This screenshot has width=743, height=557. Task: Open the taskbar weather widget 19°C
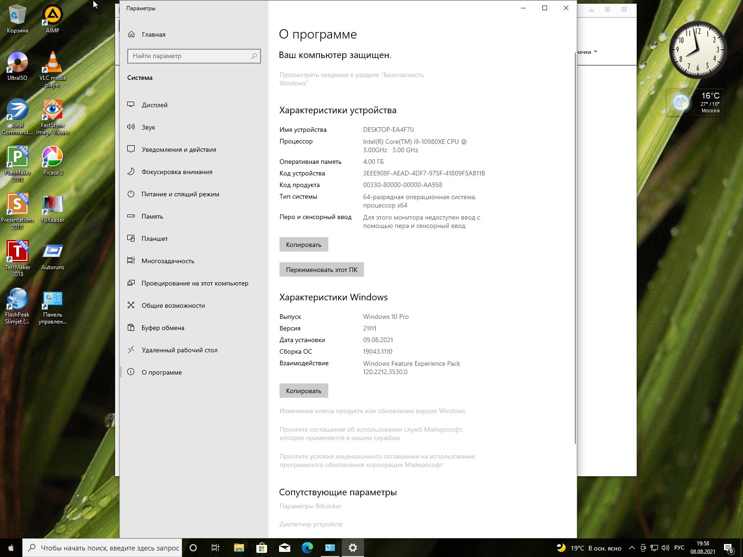(589, 548)
